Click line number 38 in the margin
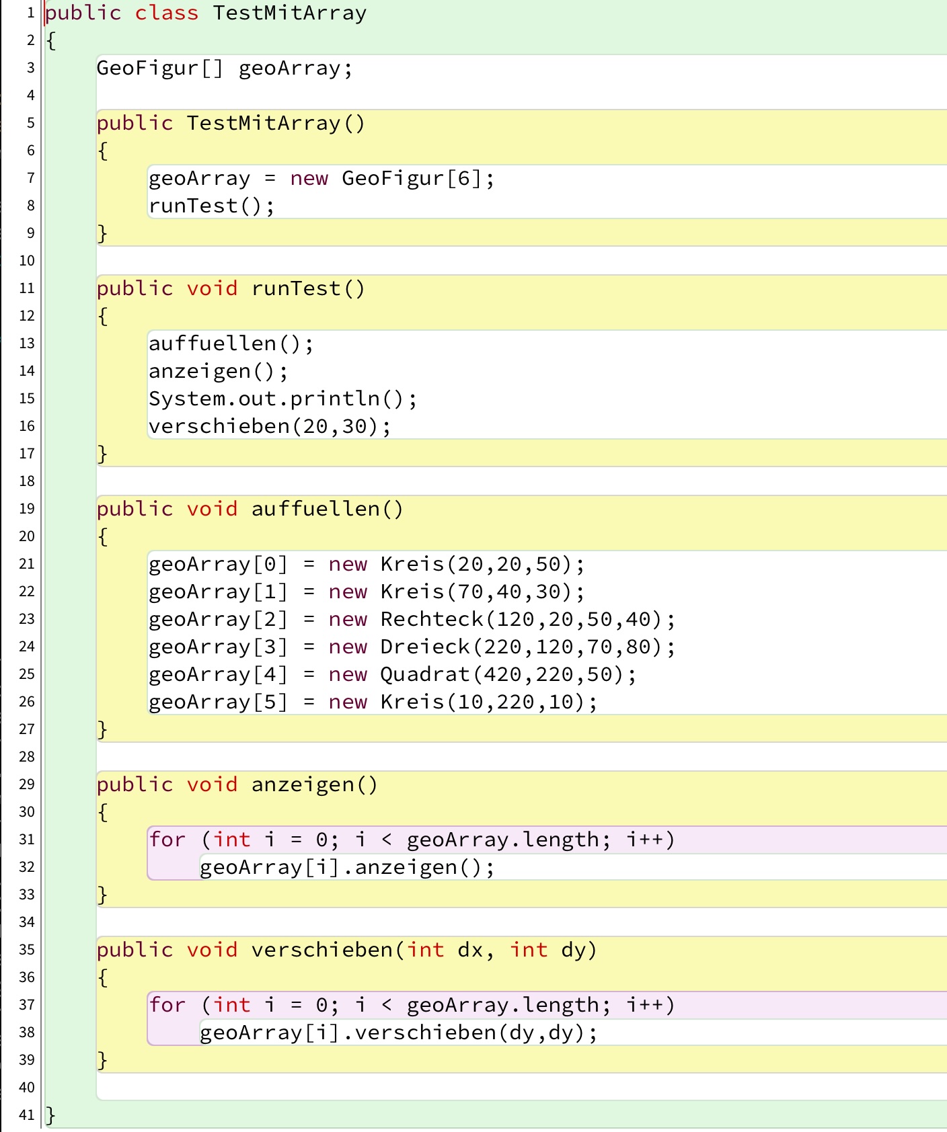Image resolution: width=947 pixels, height=1132 pixels. (x=27, y=1033)
